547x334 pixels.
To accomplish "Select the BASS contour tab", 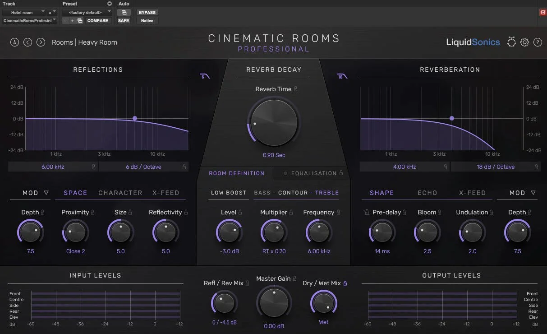I will [262, 193].
